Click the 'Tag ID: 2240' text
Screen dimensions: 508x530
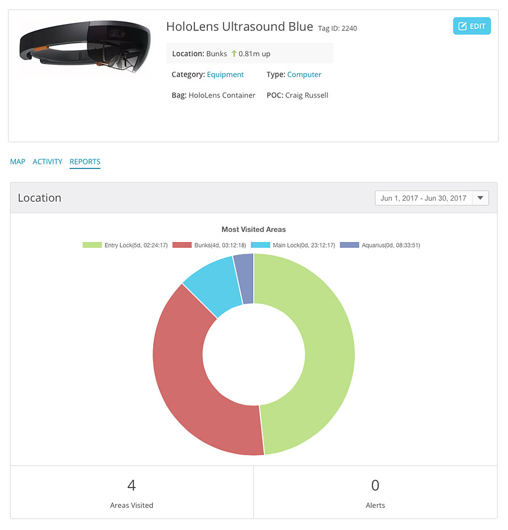coord(337,28)
